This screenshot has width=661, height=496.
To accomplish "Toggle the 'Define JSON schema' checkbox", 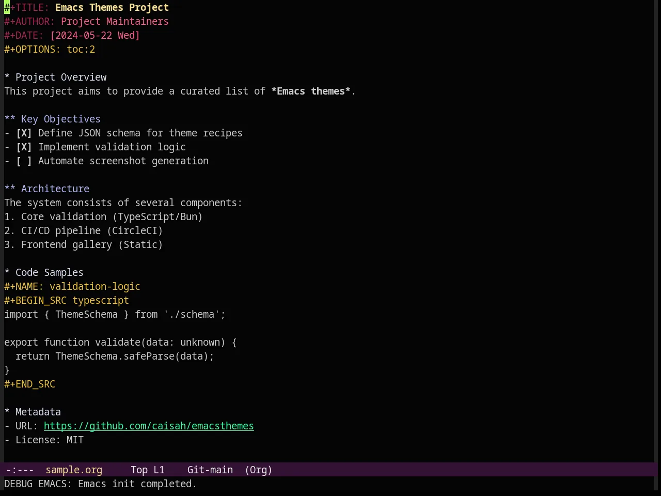I will click(24, 133).
